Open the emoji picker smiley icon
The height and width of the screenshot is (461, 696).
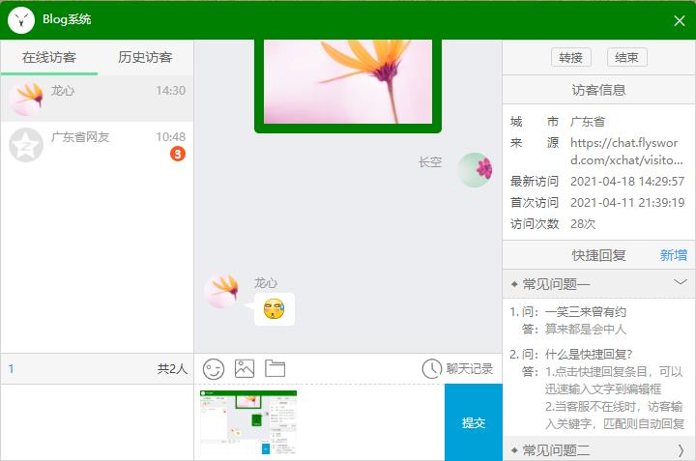pyautogui.click(x=214, y=368)
